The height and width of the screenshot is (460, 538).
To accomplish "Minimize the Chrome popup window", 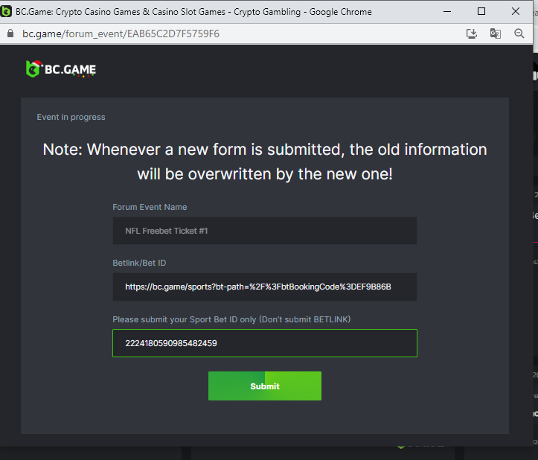I will click(447, 11).
